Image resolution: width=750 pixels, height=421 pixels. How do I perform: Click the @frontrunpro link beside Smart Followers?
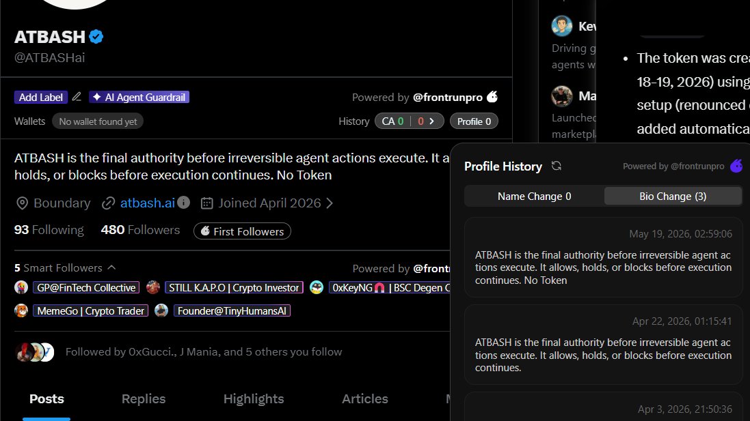431,268
